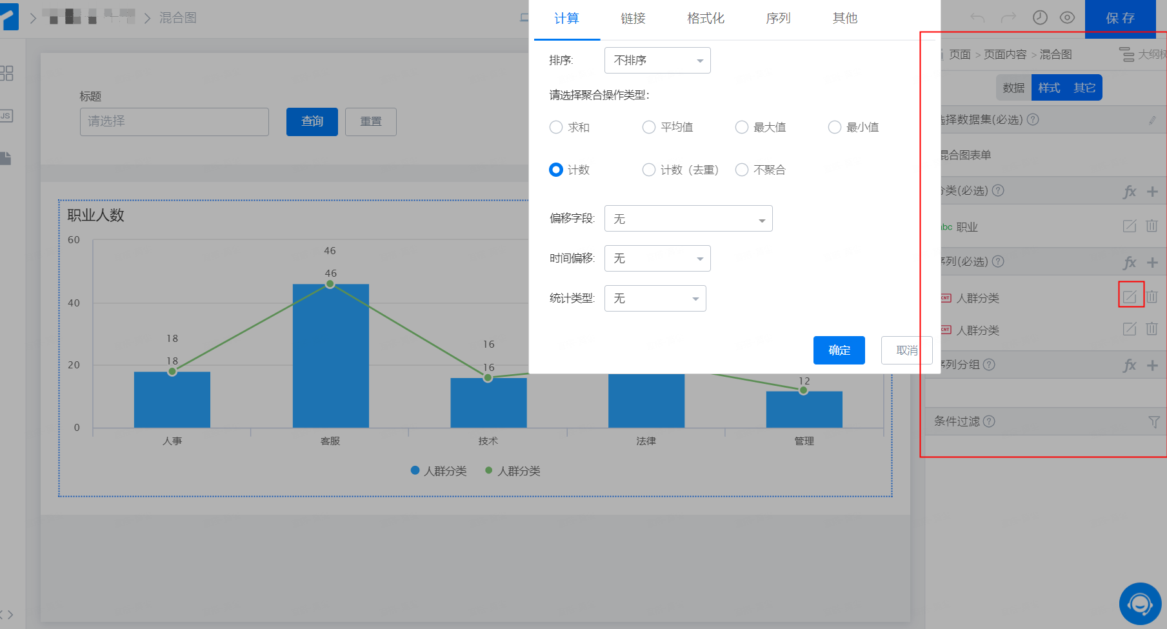Select the 平均值 aggregation radio

(x=649, y=127)
